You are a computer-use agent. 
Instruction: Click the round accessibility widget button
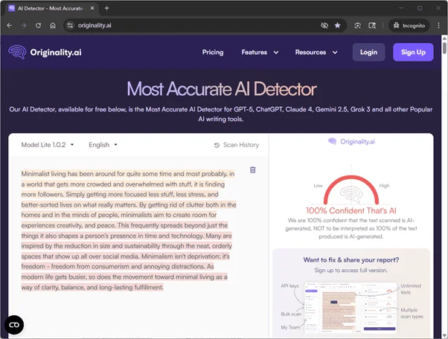(x=14, y=325)
